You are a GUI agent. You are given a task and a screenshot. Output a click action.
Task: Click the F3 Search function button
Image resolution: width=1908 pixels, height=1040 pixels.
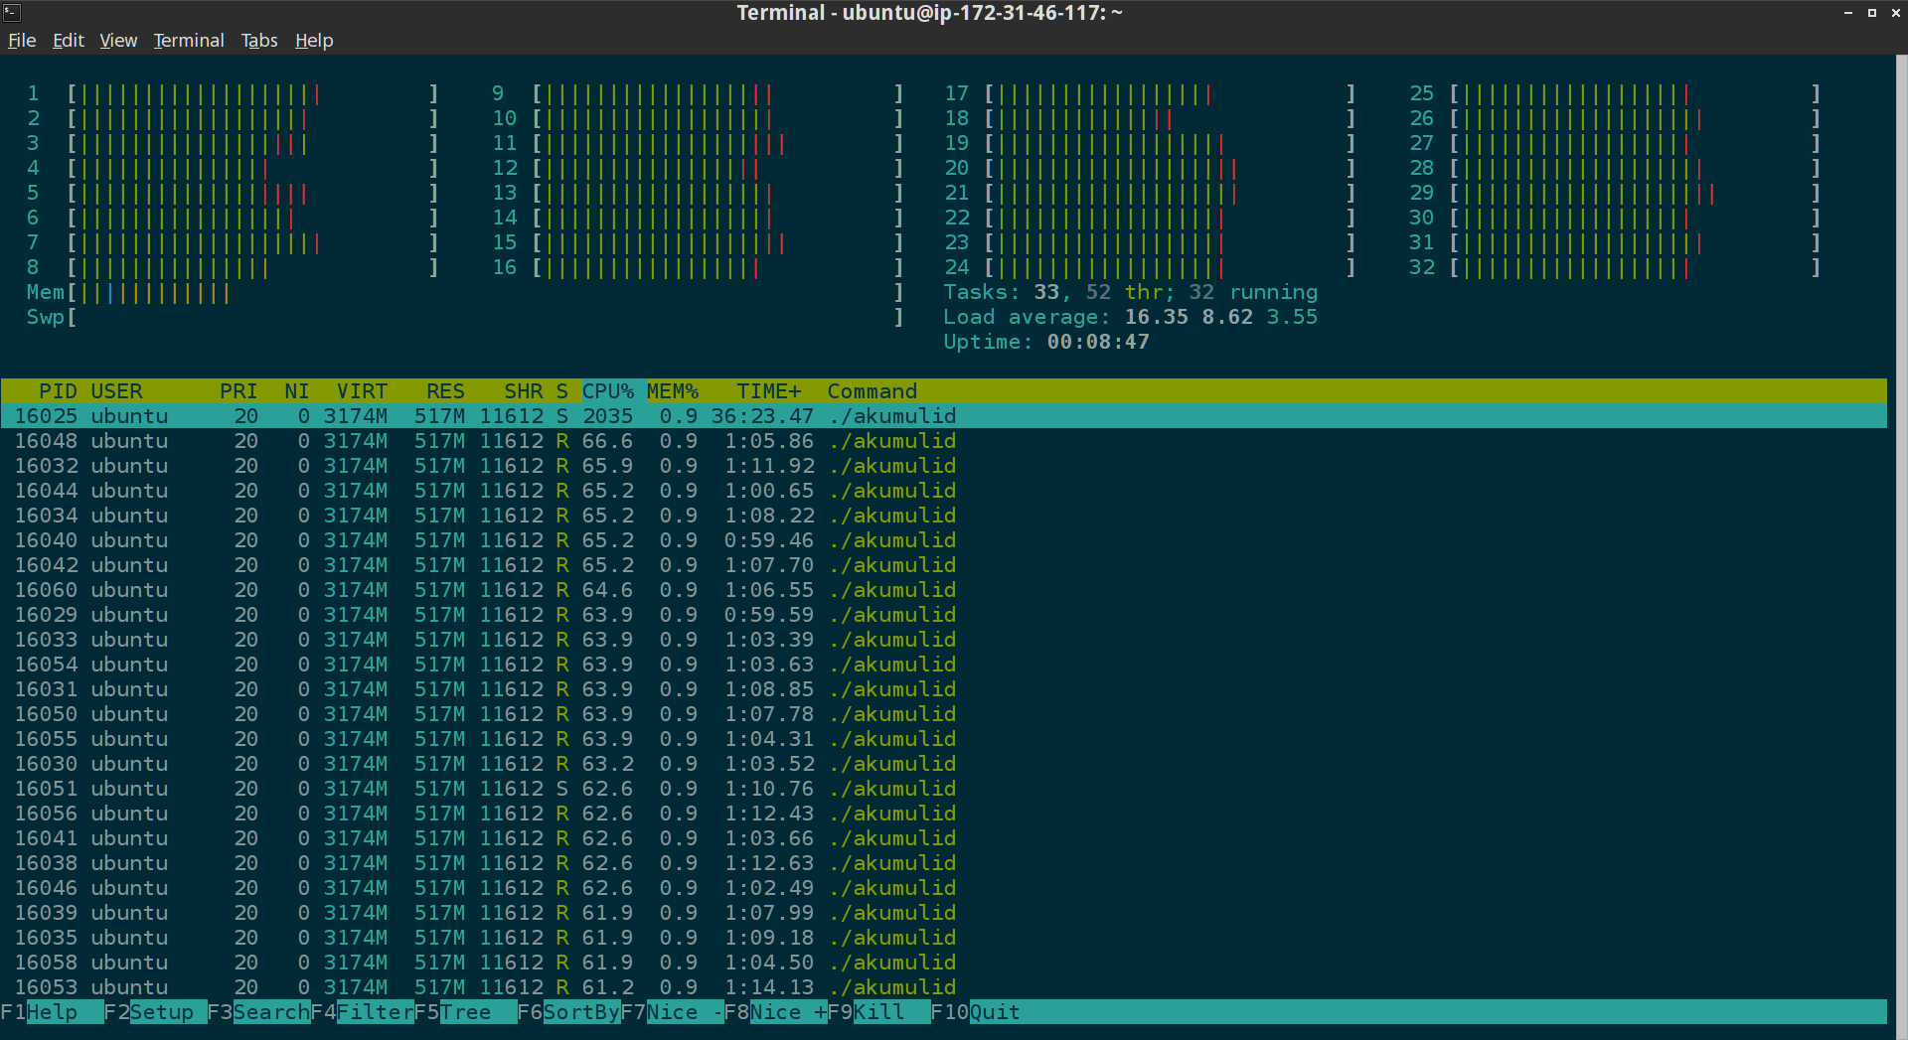258,1012
